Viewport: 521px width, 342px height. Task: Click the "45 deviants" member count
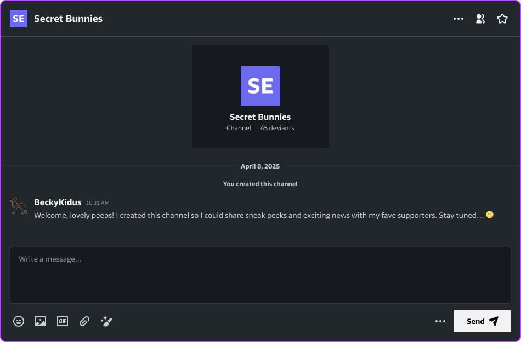(277, 128)
